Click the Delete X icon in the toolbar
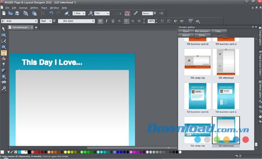This screenshot has width=262, height=159. [43, 13]
